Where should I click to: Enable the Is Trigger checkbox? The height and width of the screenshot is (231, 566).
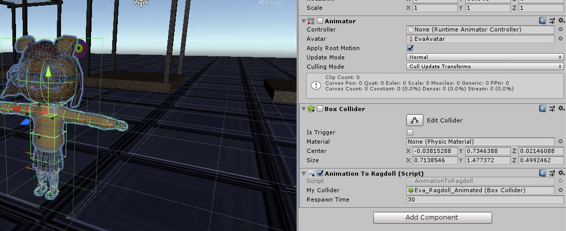tap(410, 132)
